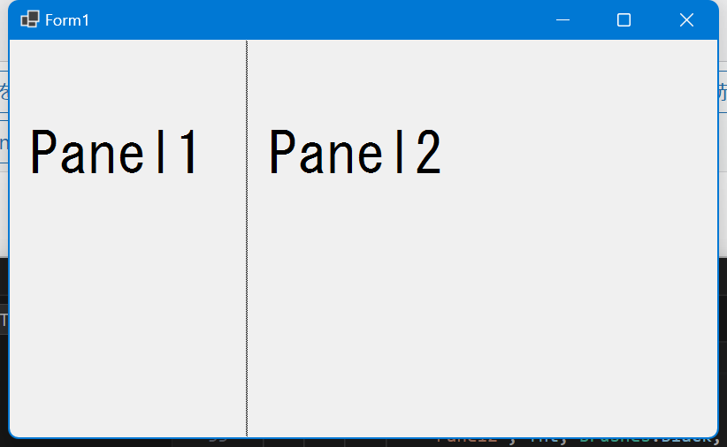Image resolution: width=727 pixels, height=447 pixels.
Task: Select the vertical splitter between Panel1 and Panel2
Action: [247, 239]
